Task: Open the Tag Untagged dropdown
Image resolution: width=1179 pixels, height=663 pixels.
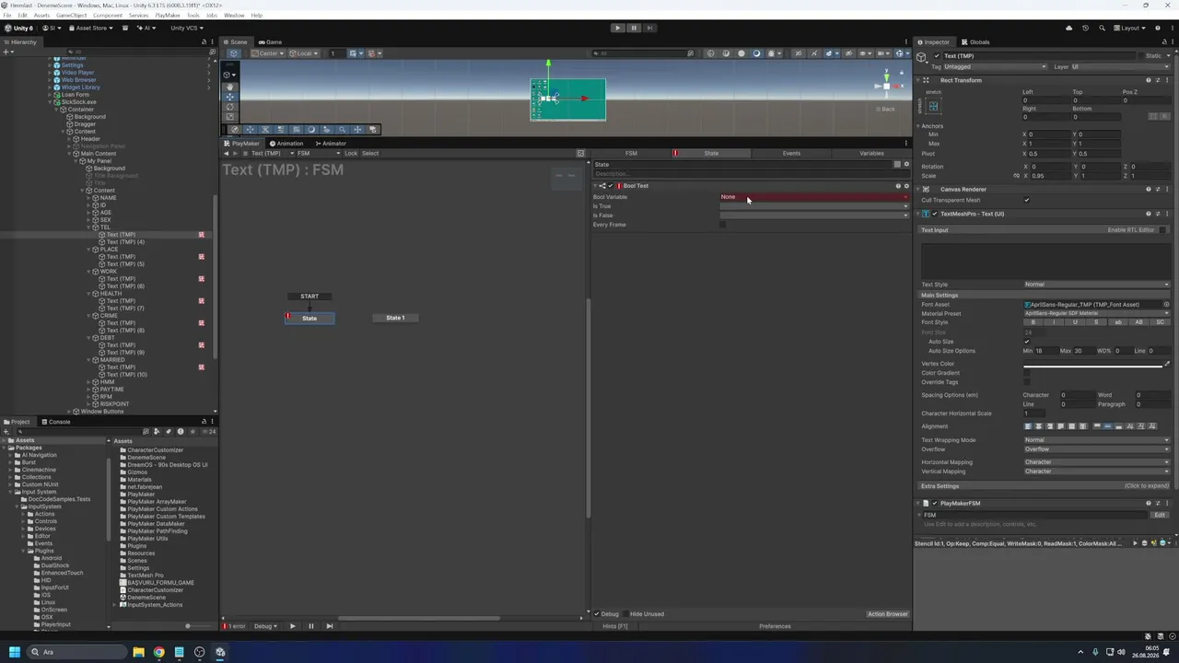Action: pos(996,66)
